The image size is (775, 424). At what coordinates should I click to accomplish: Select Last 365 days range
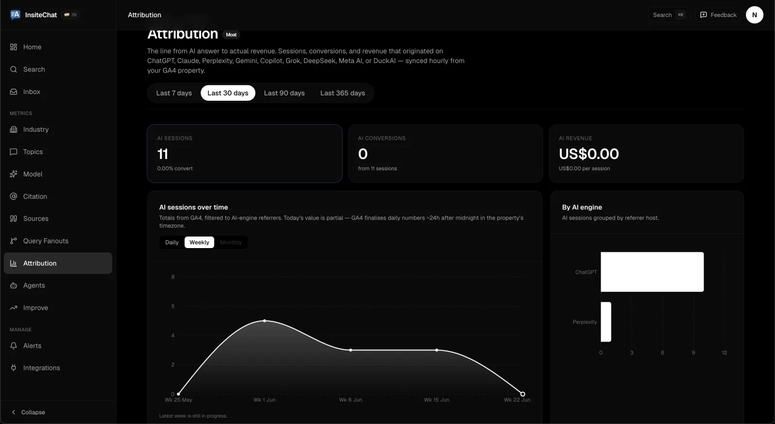342,93
